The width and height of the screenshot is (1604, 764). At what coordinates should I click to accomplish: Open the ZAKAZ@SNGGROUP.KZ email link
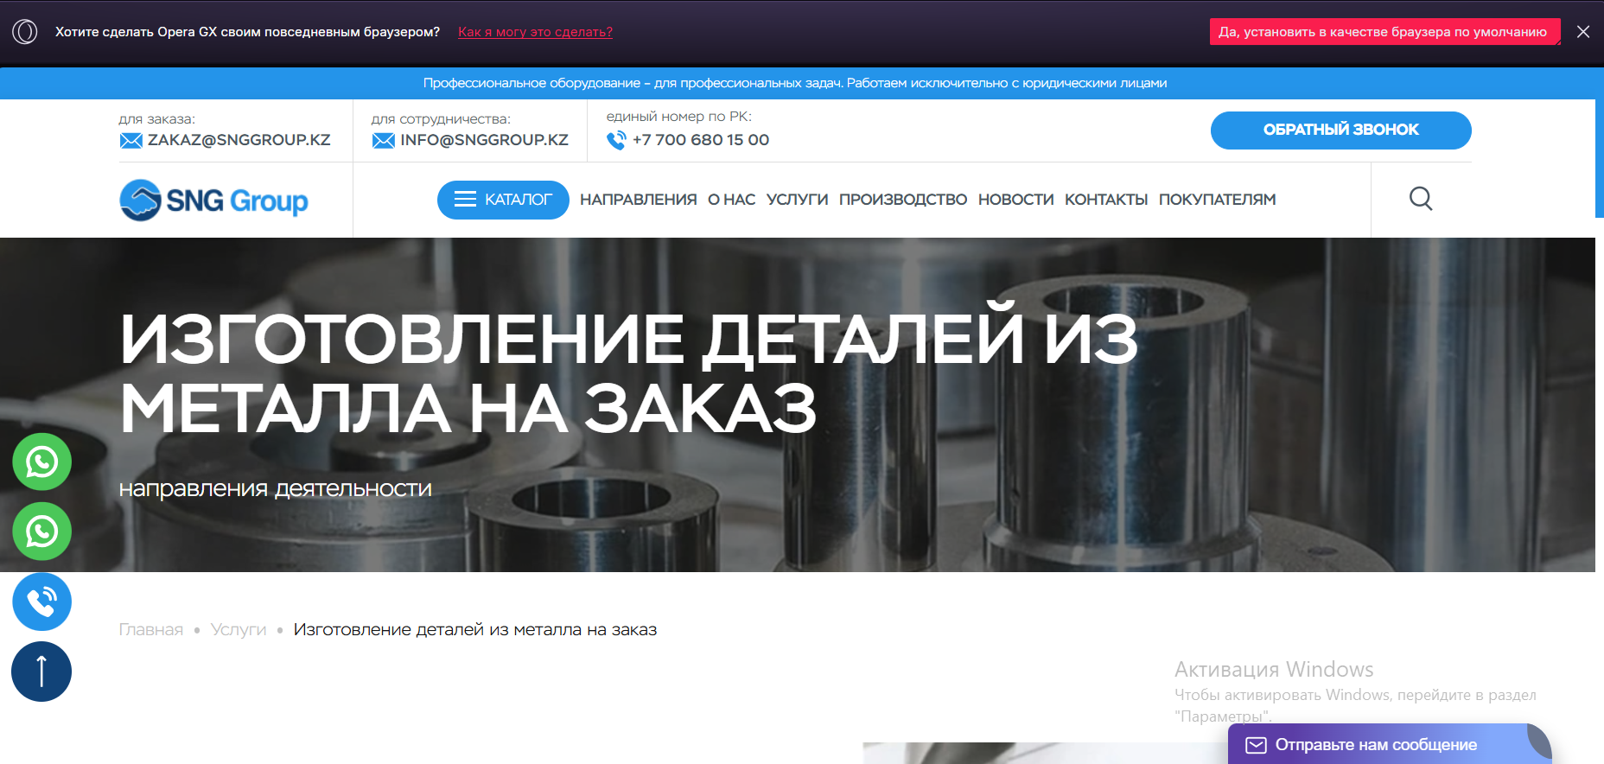click(x=239, y=140)
